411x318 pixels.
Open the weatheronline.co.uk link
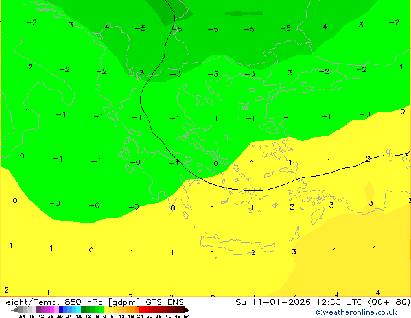[356, 312]
